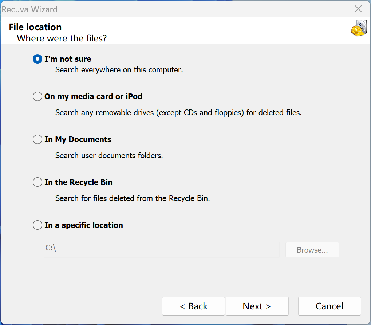The image size is (371, 325).
Task: Select the "In My Documents" radio button
Action: coord(38,140)
